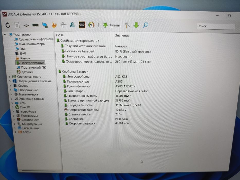240x180 pixels.
Task: Open the preferences list toolbar icon
Action: point(63,25)
